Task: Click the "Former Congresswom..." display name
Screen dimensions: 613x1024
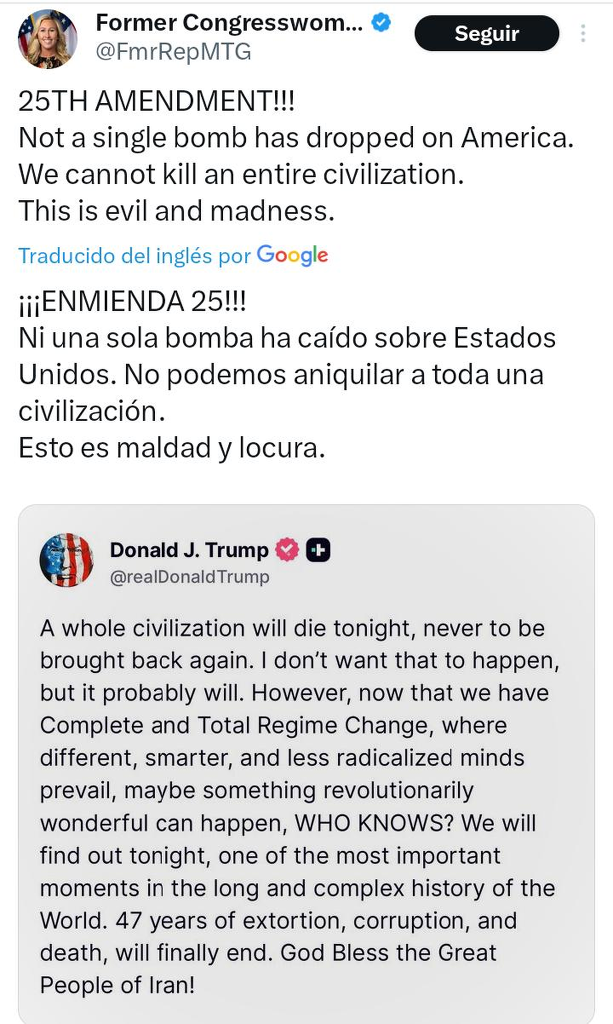Action: (229, 23)
